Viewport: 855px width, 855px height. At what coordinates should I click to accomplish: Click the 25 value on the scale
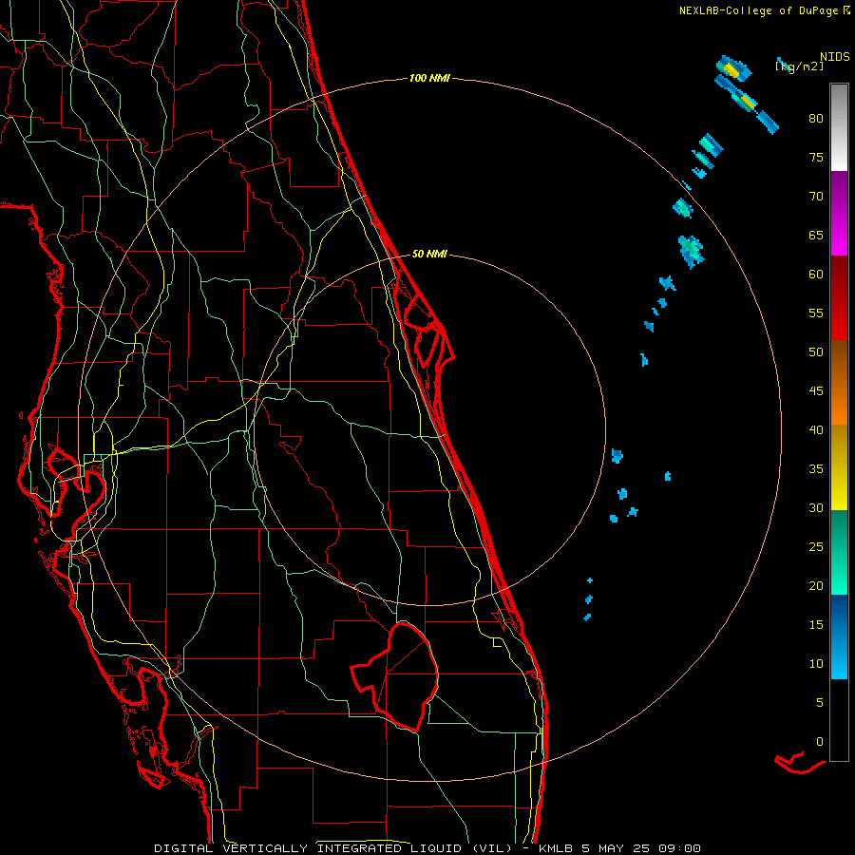(816, 546)
